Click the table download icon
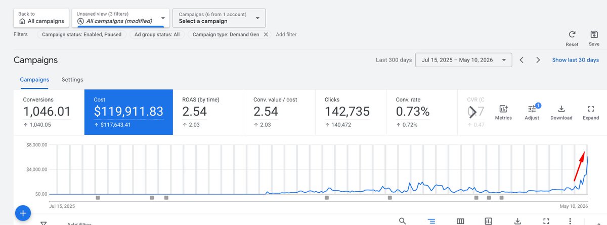Viewport: 607px width, 225px height. [517, 221]
